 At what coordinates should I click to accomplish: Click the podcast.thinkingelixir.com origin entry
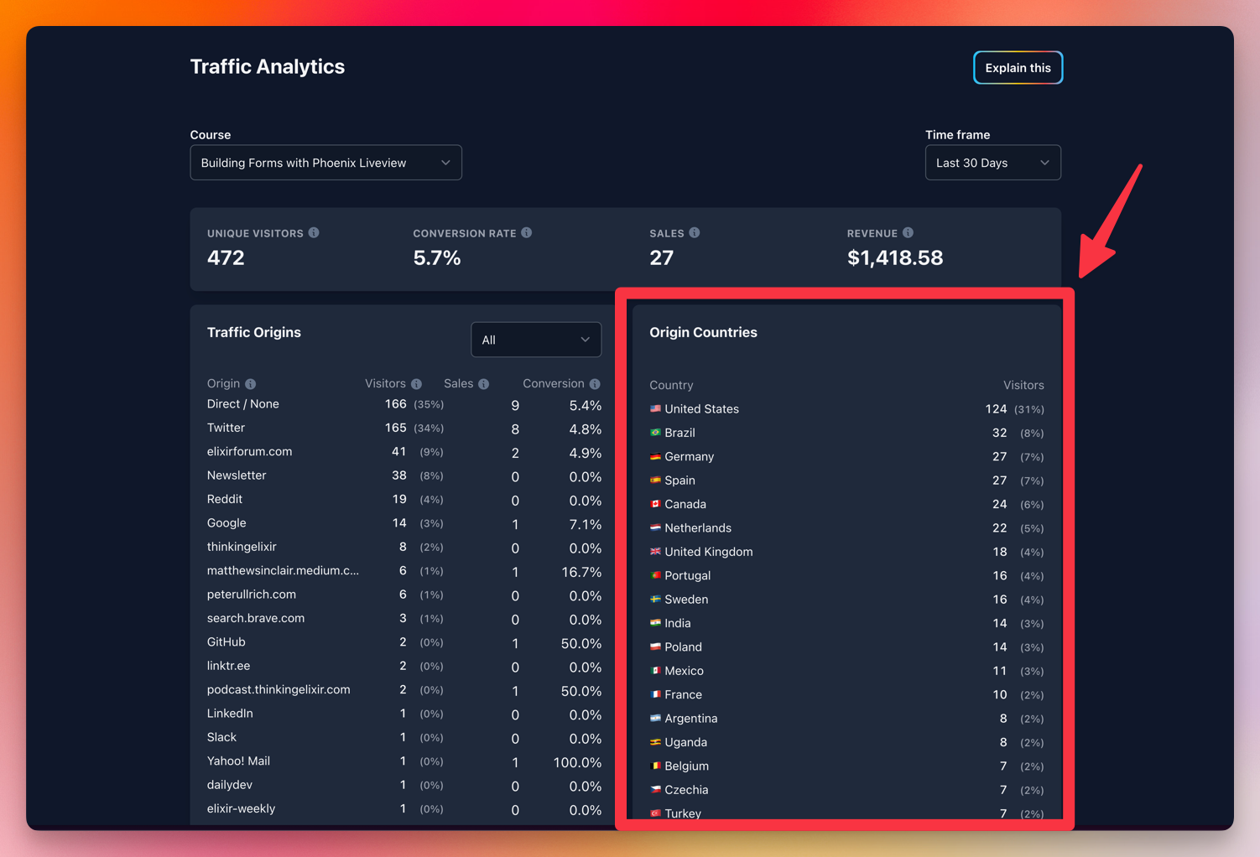(x=279, y=690)
